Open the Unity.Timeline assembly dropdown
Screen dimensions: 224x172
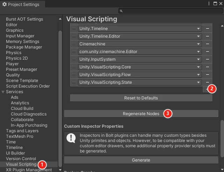[140, 29]
